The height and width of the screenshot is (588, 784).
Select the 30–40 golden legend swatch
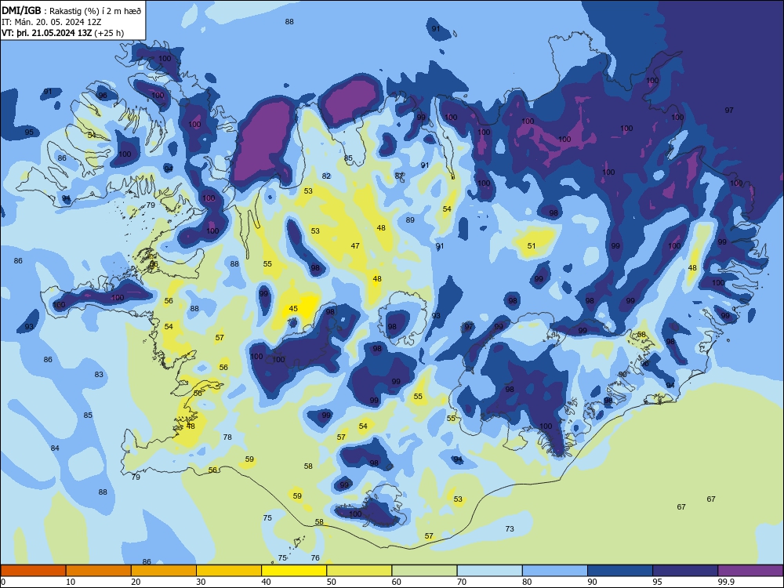(229, 571)
